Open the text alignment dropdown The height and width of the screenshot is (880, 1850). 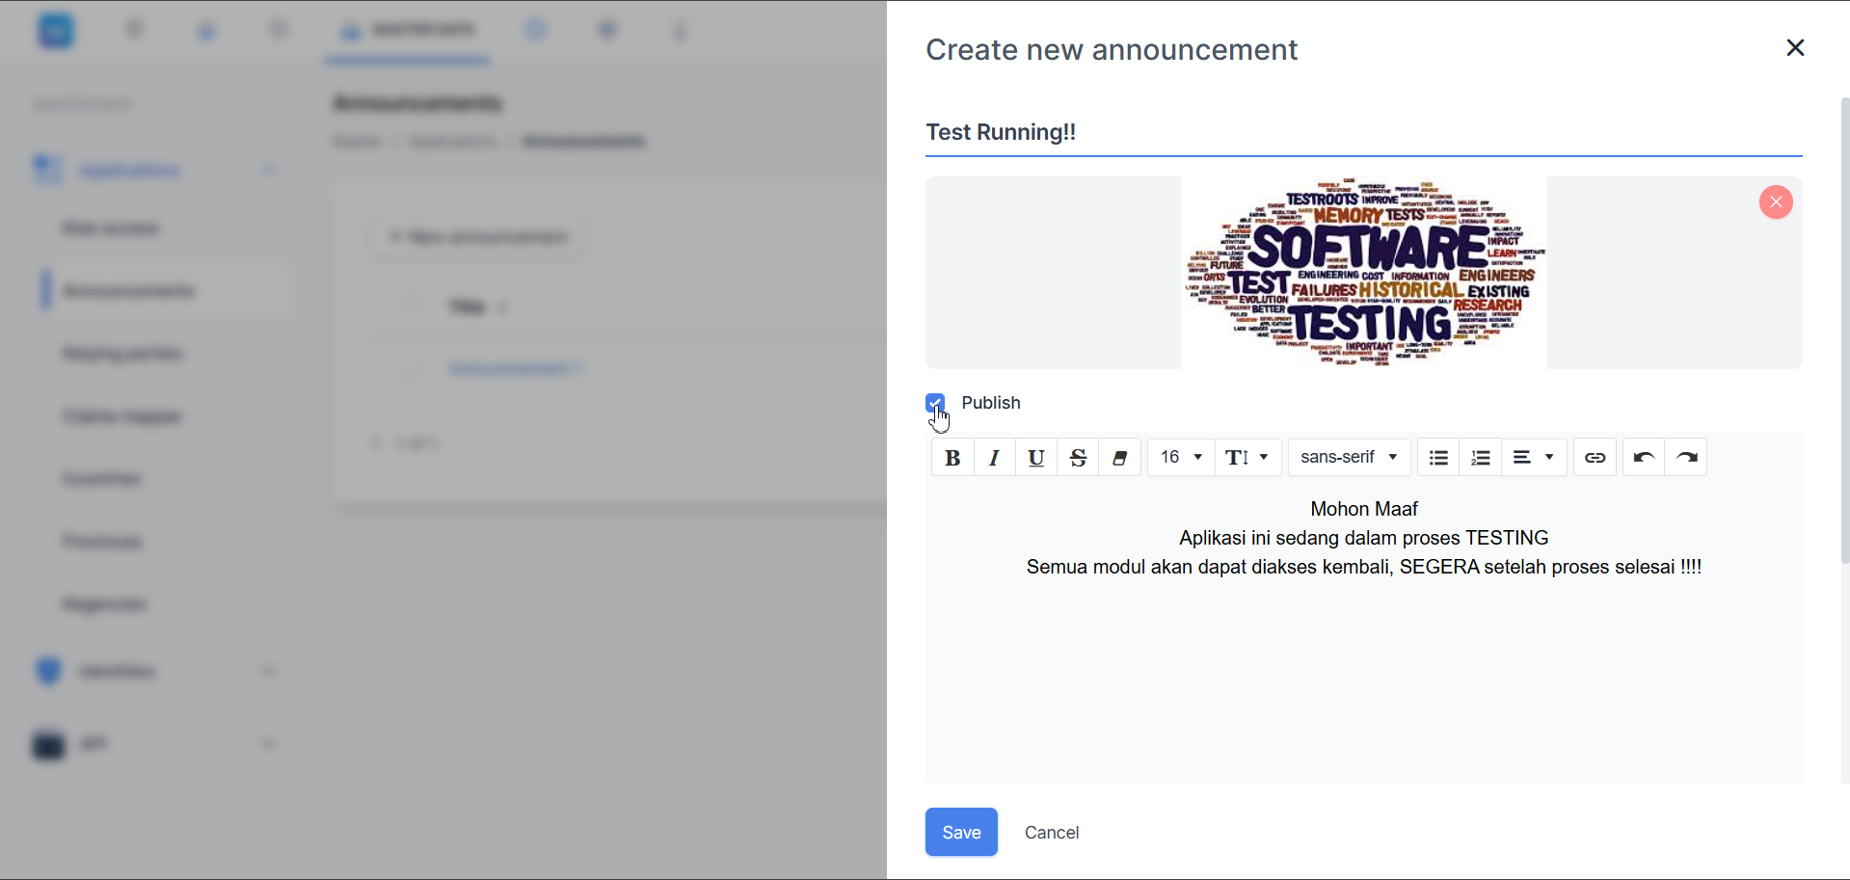point(1534,457)
